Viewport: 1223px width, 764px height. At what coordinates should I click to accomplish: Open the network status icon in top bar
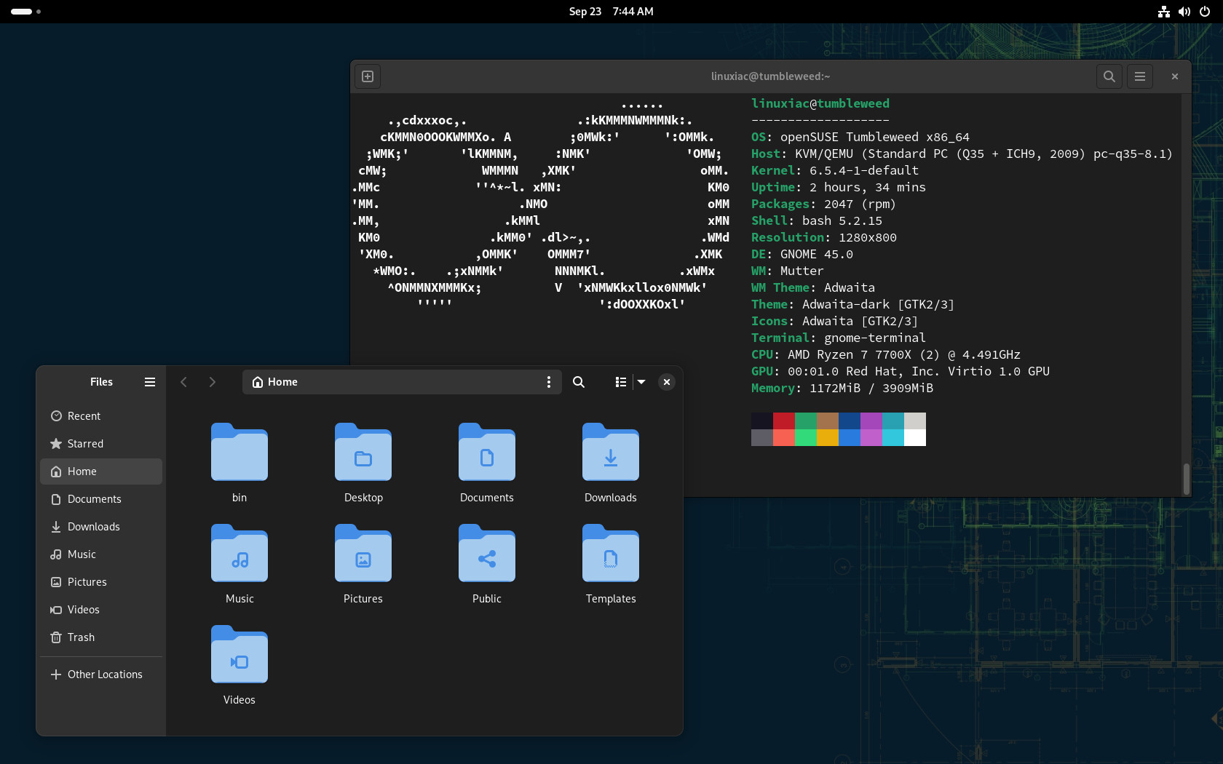click(x=1164, y=12)
